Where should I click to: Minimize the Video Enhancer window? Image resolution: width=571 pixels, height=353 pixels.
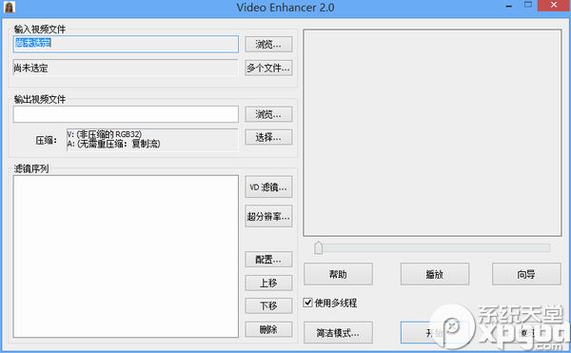point(509,7)
